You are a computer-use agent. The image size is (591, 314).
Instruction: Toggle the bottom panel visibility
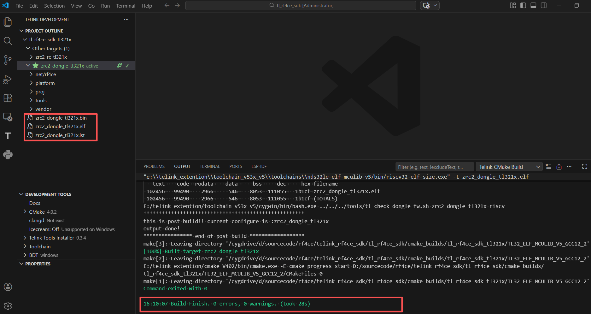coord(533,6)
